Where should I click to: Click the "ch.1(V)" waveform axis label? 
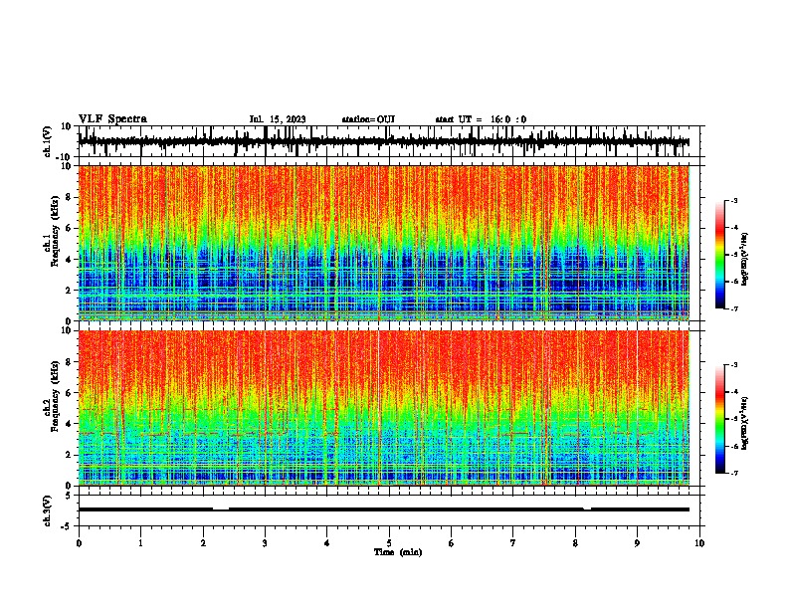(x=48, y=141)
